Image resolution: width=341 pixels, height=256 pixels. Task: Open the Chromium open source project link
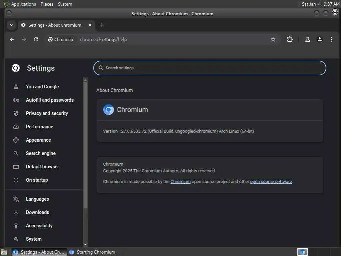pos(180,182)
